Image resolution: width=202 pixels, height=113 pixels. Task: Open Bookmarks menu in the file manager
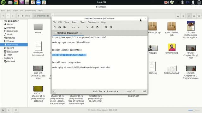(x=30, y=11)
